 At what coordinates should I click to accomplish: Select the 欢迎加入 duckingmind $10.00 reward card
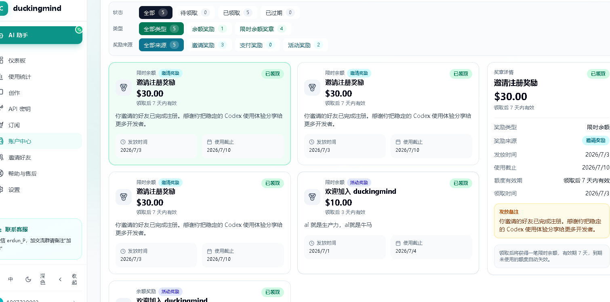(x=388, y=223)
